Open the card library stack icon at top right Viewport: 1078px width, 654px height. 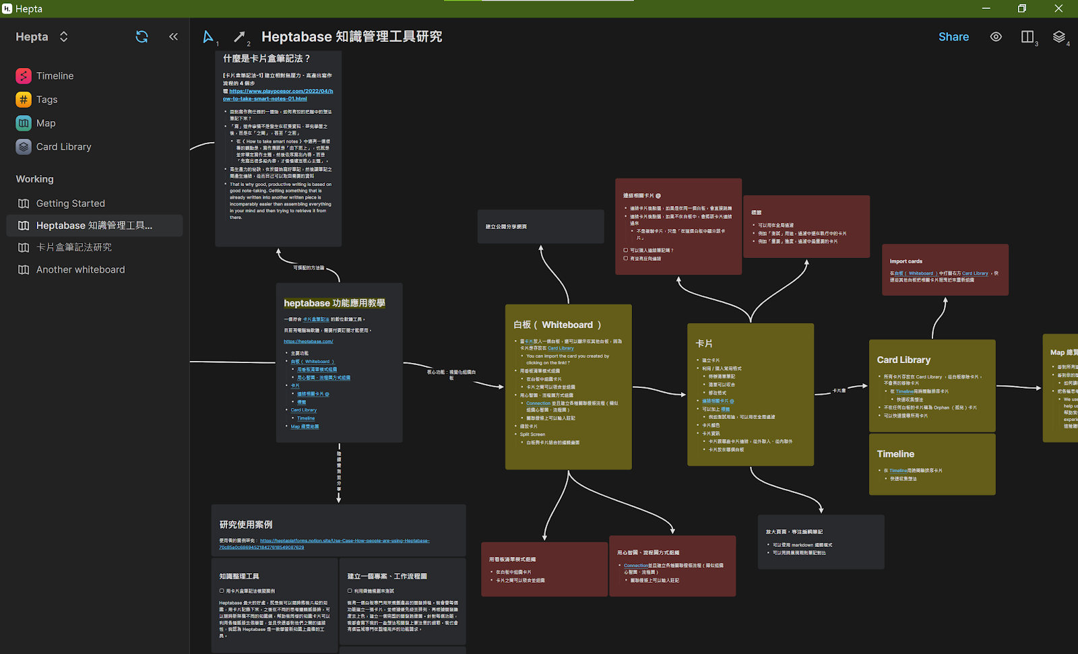(1059, 37)
